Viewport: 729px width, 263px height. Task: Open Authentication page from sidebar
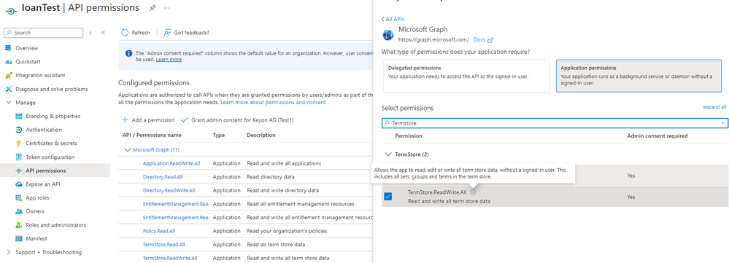(x=44, y=130)
